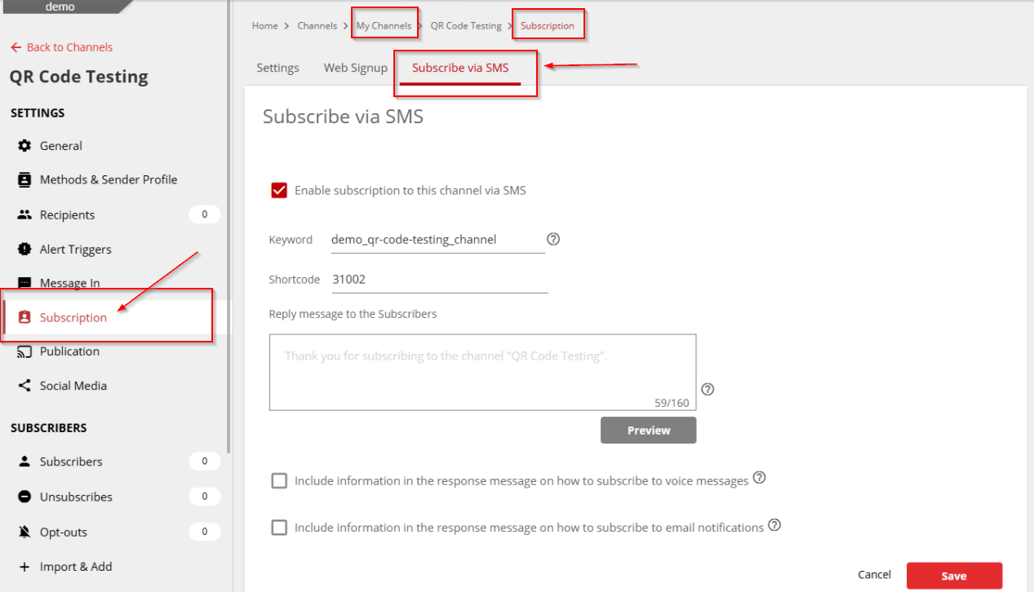
Task: Check the email notifications information checkbox
Action: (279, 528)
